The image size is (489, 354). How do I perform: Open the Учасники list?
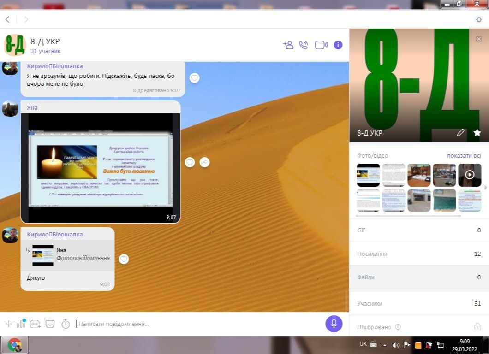coord(419,303)
